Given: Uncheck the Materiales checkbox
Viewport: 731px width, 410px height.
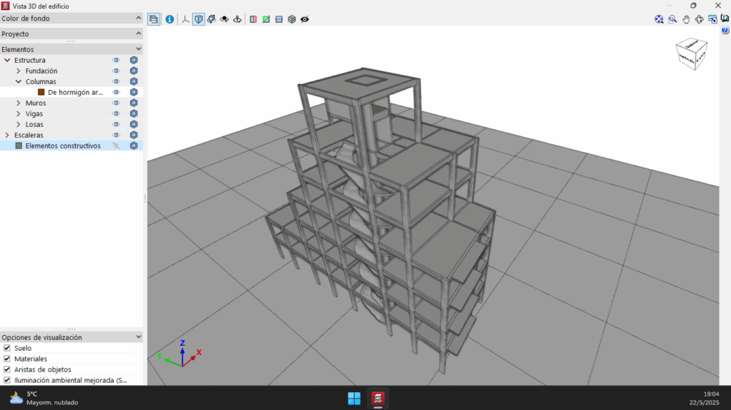Looking at the screenshot, I should (7, 359).
